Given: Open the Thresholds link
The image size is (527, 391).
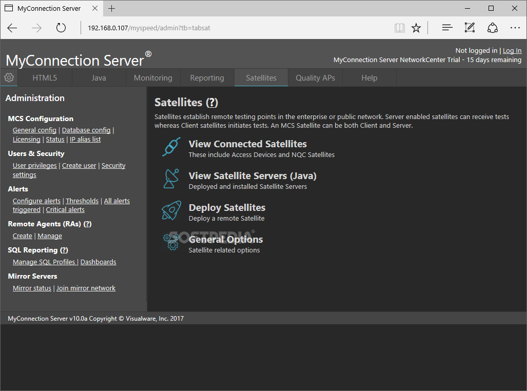Looking at the screenshot, I should pos(82,201).
